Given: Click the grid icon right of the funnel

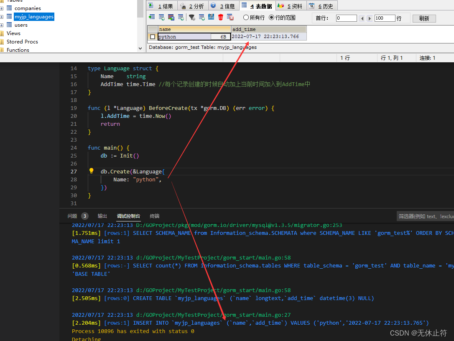Looking at the screenshot, I should 201,18.
